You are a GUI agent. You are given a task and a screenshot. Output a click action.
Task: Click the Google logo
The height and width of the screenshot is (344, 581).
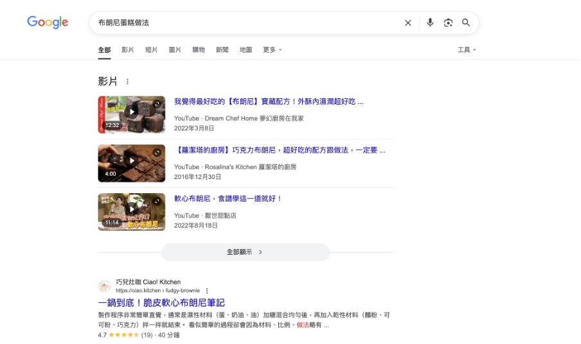click(48, 22)
